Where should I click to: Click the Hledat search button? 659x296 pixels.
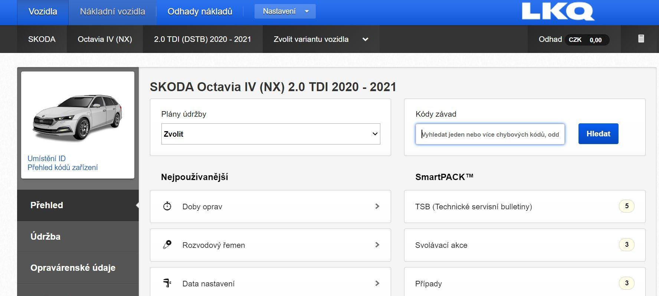598,134
